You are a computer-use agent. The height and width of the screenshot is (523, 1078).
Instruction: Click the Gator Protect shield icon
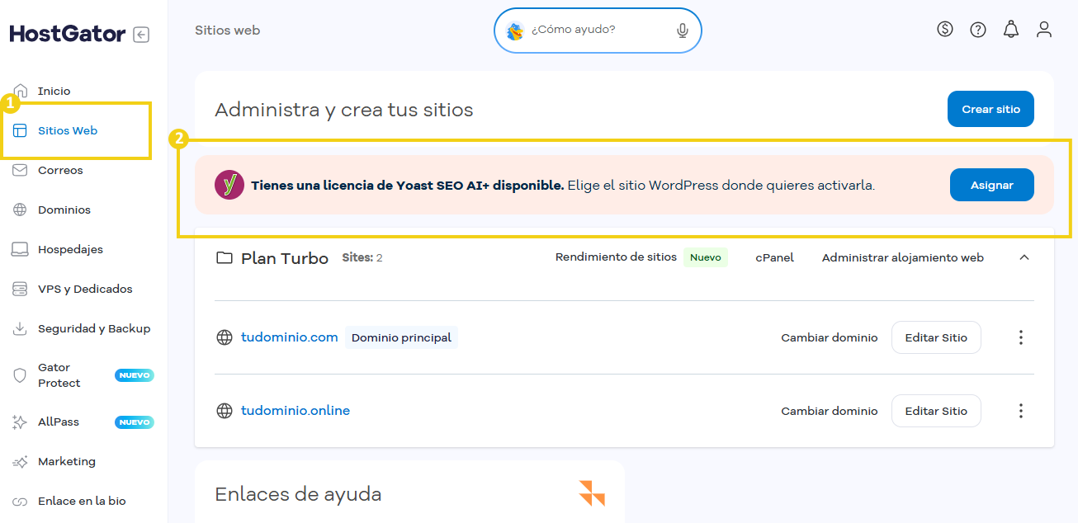click(x=21, y=375)
